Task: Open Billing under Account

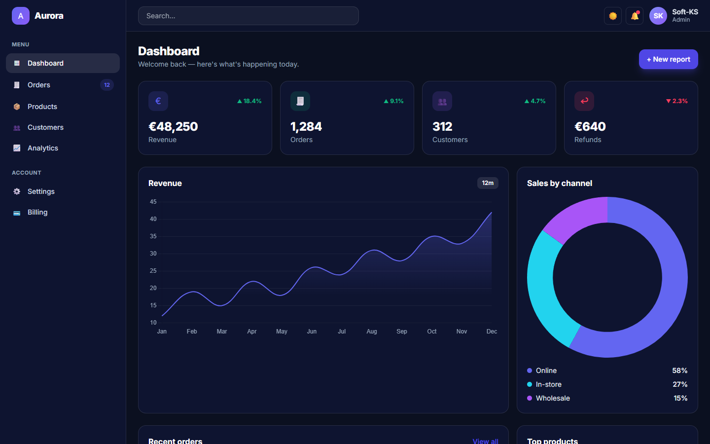Action: coord(63,212)
